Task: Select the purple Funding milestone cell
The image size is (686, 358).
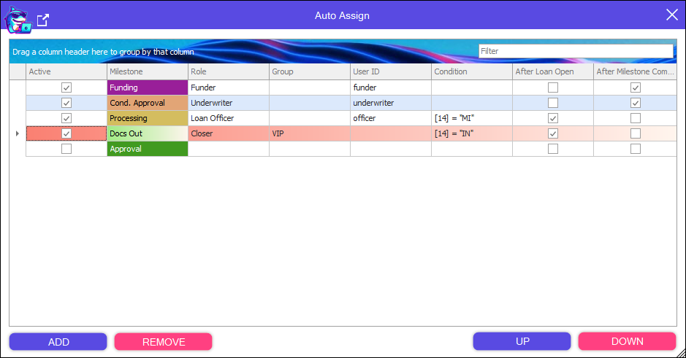Action: pos(147,87)
